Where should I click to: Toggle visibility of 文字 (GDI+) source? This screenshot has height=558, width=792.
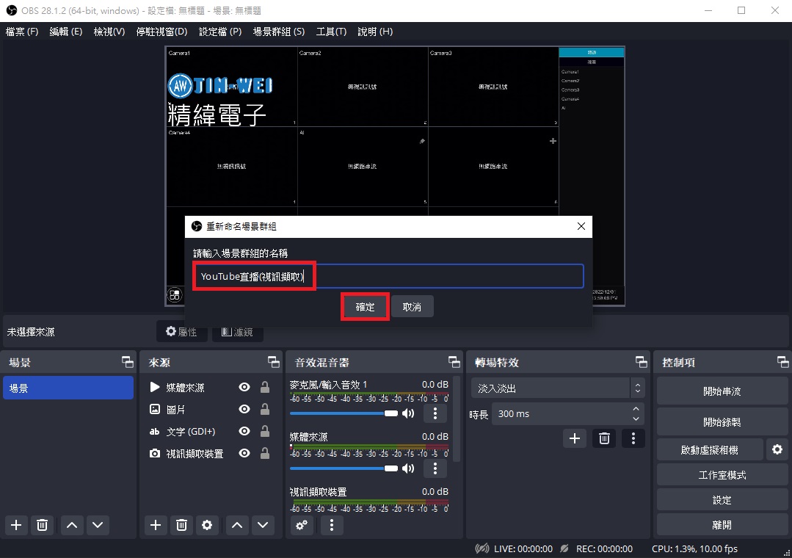pyautogui.click(x=244, y=431)
